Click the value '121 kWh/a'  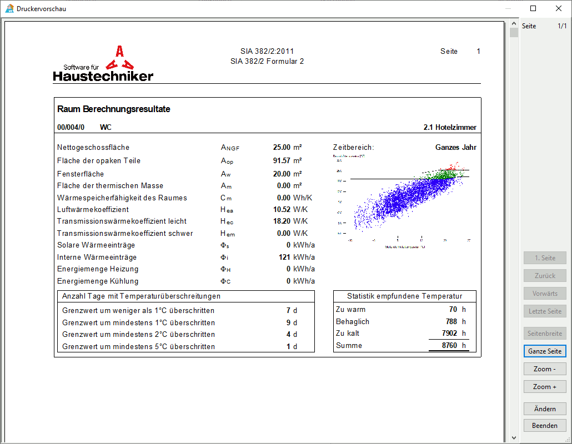click(x=297, y=258)
